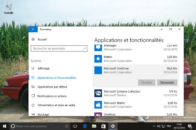196x130 pixels.
Task: Click Applications et fonctionnalités list icon
Action: click(x=33, y=78)
